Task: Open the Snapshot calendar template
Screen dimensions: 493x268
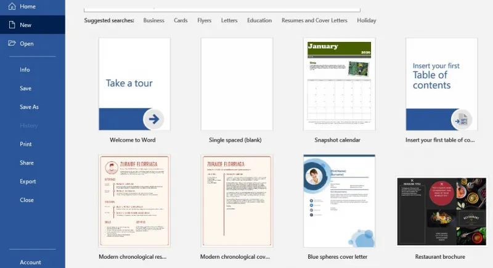Action: [340, 84]
